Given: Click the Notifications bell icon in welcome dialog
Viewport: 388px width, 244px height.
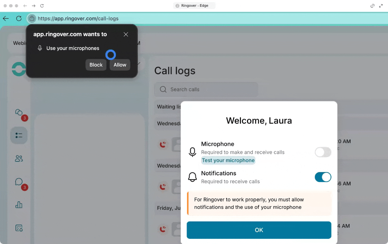Looking at the screenshot, I should (x=192, y=177).
